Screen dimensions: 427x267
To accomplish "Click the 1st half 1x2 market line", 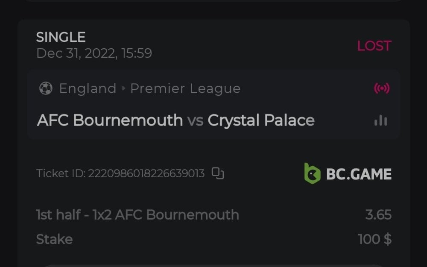I will pos(137,214).
